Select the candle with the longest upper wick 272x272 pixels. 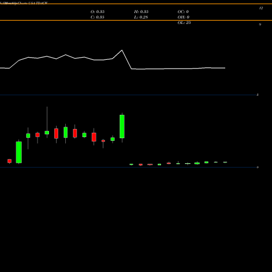[47, 133]
